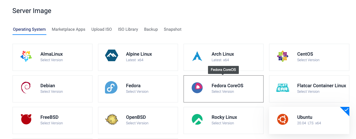Image resolution: width=356 pixels, height=139 pixels.
Task: Click the Arch Linux logo
Action: 197,56
